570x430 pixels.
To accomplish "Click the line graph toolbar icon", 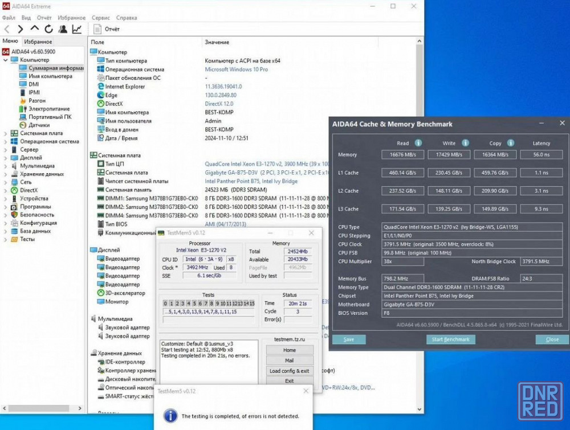I will pyautogui.click(x=77, y=29).
